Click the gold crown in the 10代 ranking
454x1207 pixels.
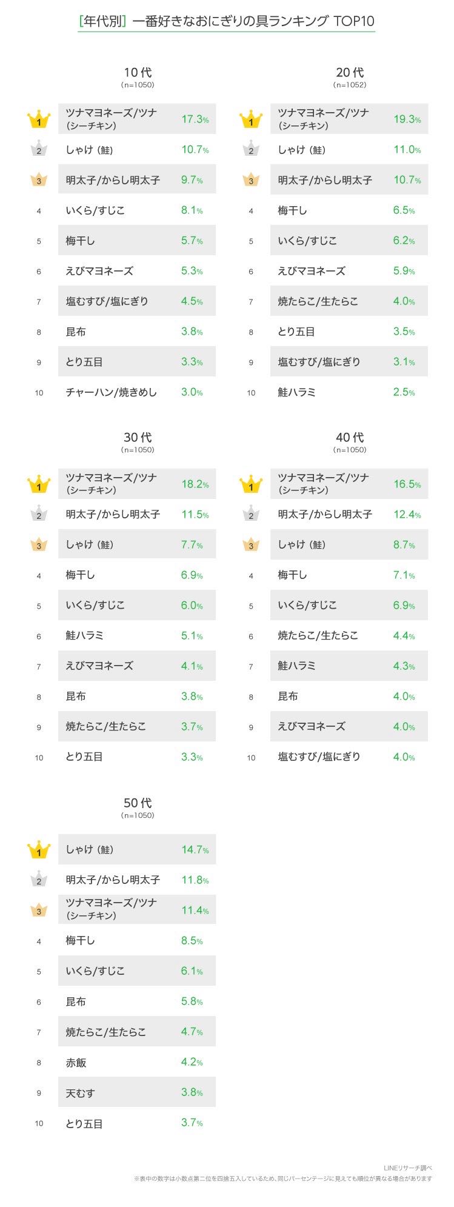(x=39, y=119)
